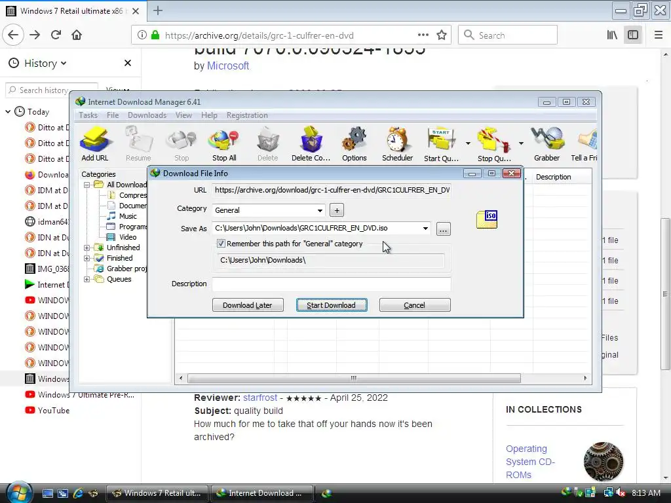This screenshot has width=671, height=503.
Task: Open the Tasks menu in IDM
Action: pos(88,115)
